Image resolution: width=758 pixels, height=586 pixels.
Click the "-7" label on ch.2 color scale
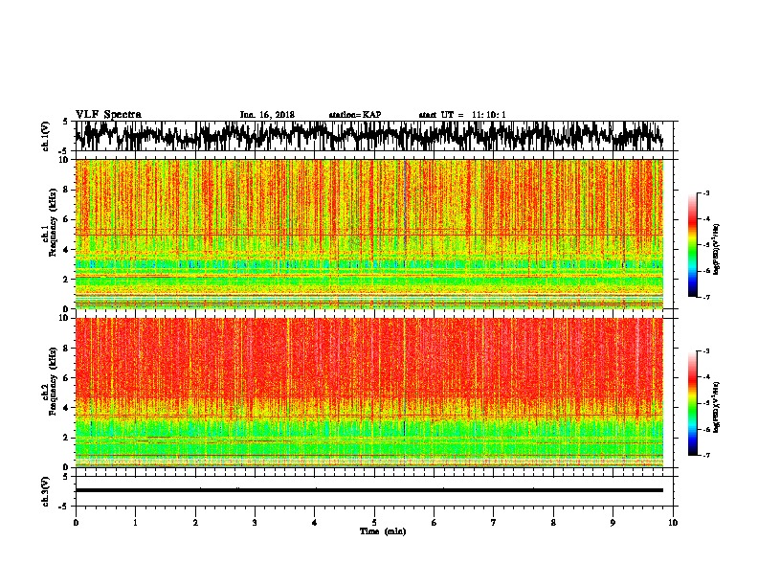[x=705, y=456]
